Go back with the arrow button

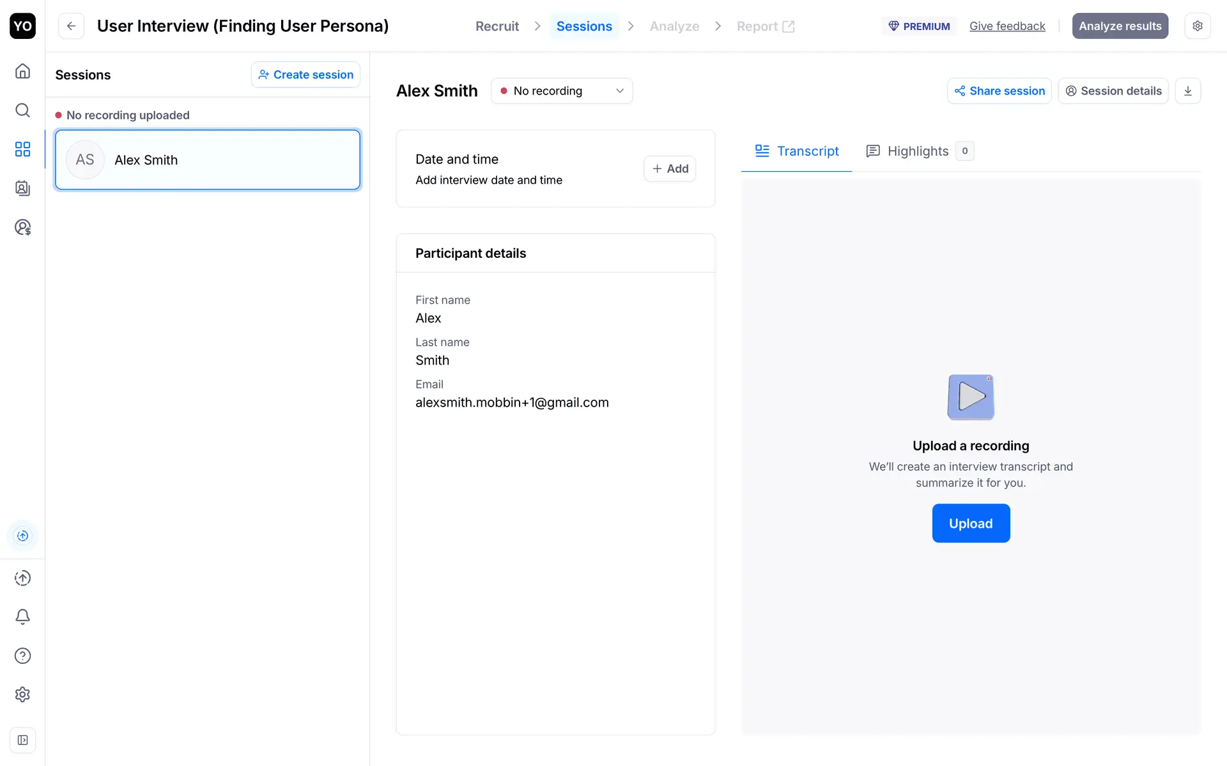coord(72,26)
